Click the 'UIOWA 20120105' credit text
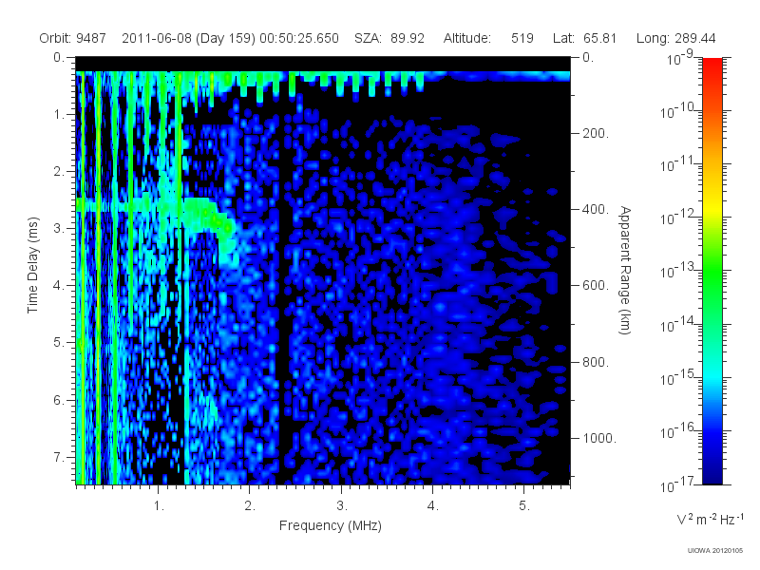Viewport: 760px width, 570px height. click(715, 551)
